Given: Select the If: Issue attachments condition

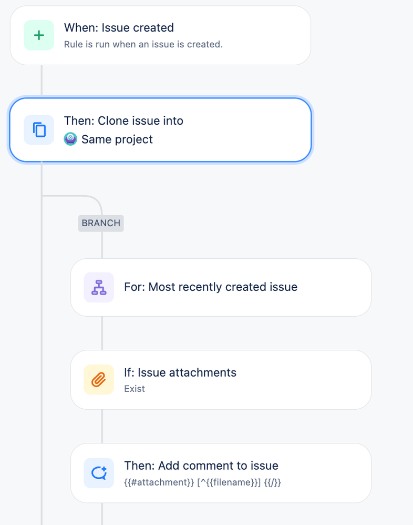Looking at the screenshot, I should pyautogui.click(x=221, y=380).
